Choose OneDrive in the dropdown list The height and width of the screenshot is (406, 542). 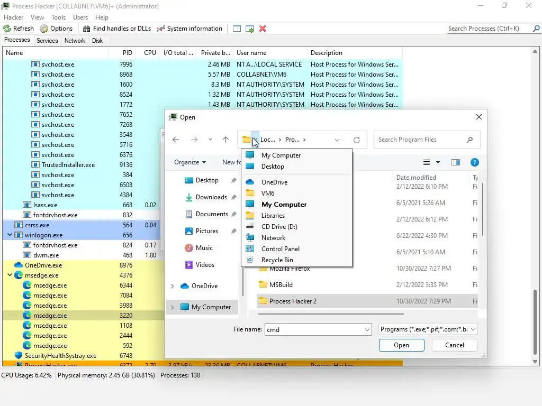296,182
